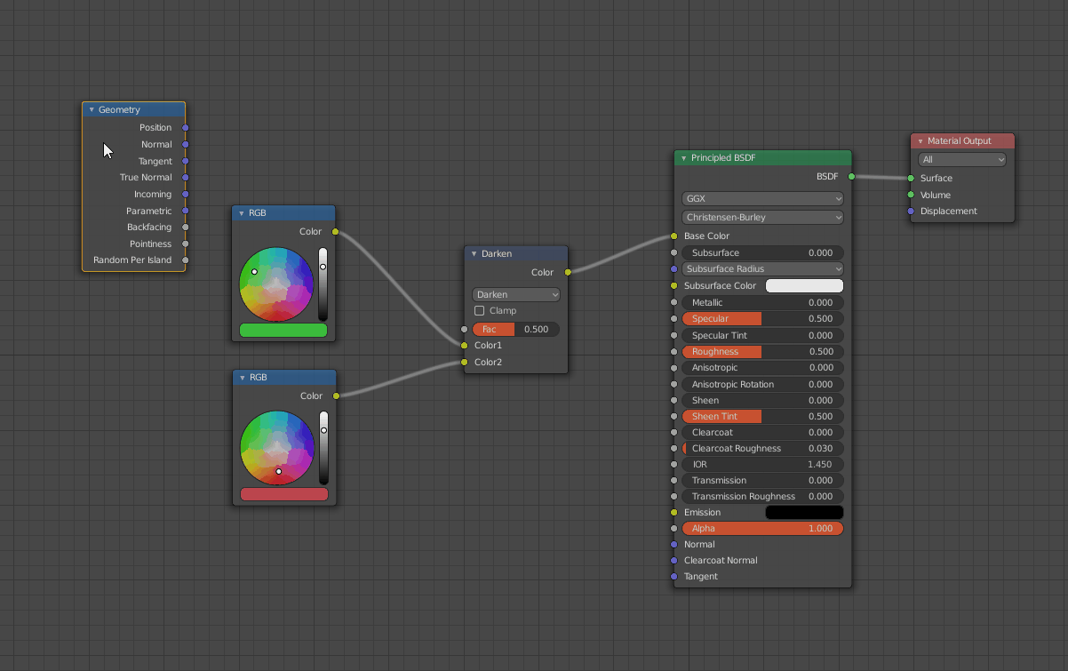
Task: Click the Metallic value field
Action: click(762, 303)
